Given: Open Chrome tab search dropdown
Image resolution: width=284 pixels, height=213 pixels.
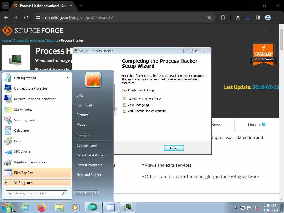Looking at the screenshot, I should point(6,6).
